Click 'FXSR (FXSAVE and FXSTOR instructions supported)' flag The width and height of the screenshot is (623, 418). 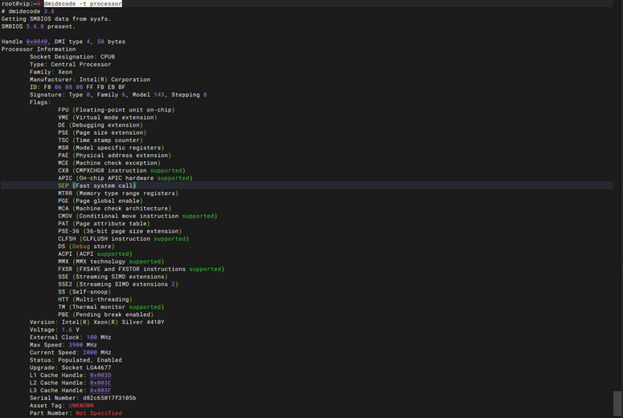(x=141, y=269)
